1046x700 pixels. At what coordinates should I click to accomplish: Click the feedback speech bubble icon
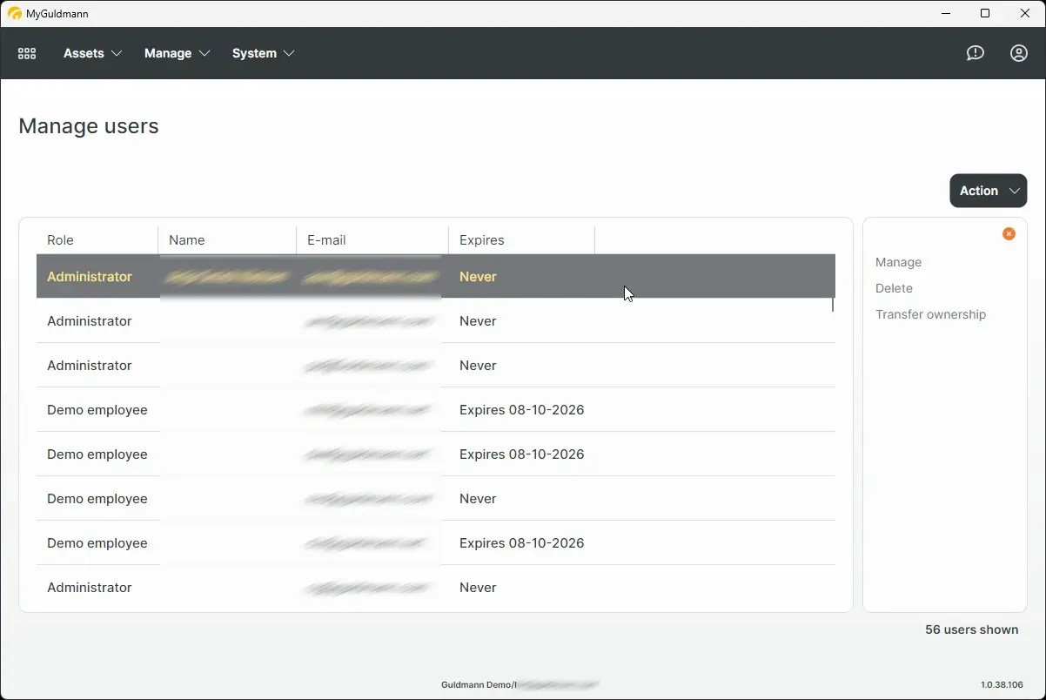pos(975,53)
